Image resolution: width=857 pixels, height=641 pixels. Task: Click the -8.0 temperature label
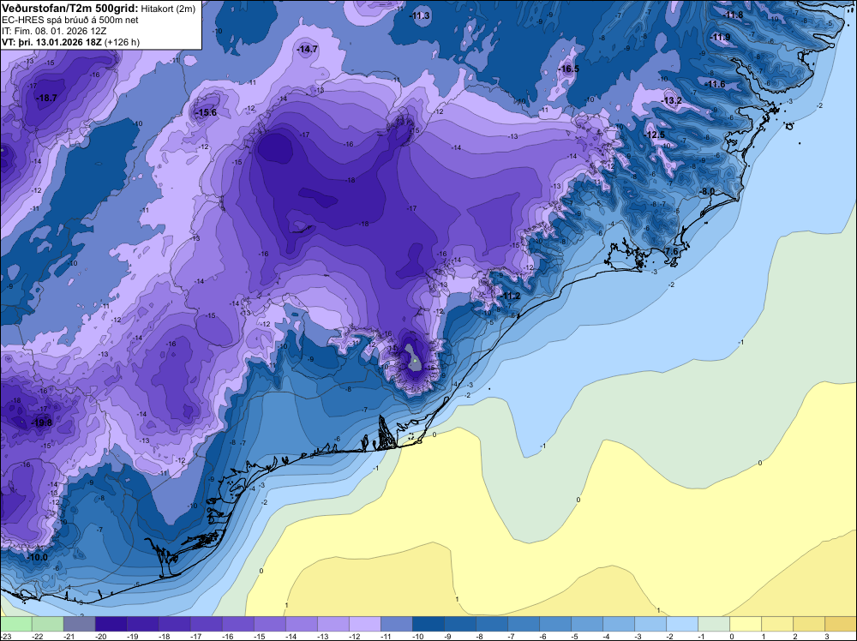point(707,191)
